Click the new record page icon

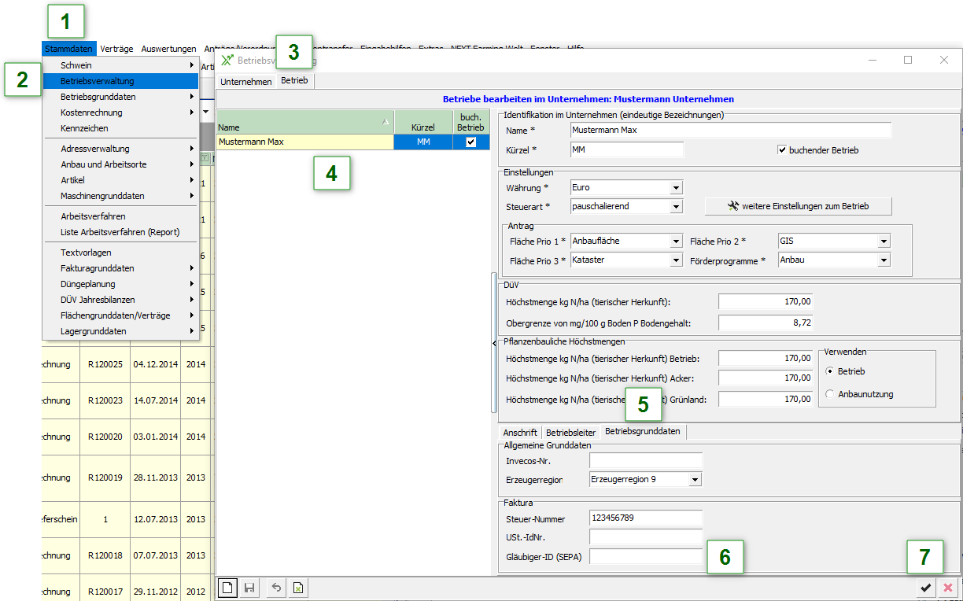click(x=226, y=588)
